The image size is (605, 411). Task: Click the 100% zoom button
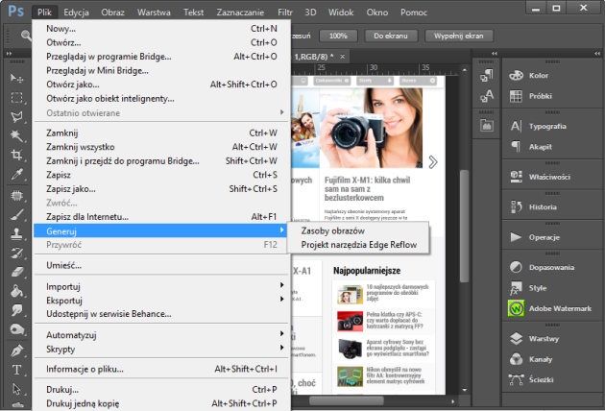(338, 36)
